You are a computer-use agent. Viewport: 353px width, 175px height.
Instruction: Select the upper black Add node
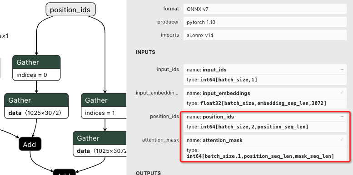coord(30,144)
